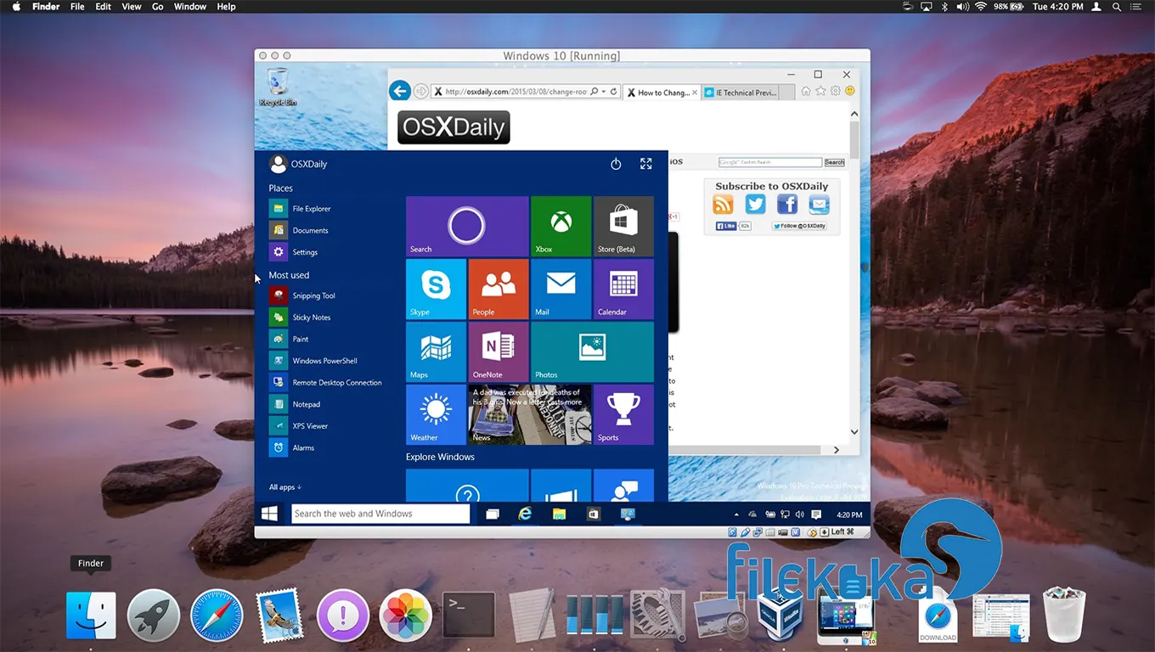The height and width of the screenshot is (652, 1155).
Task: Click the IE address bar URL
Action: [516, 92]
